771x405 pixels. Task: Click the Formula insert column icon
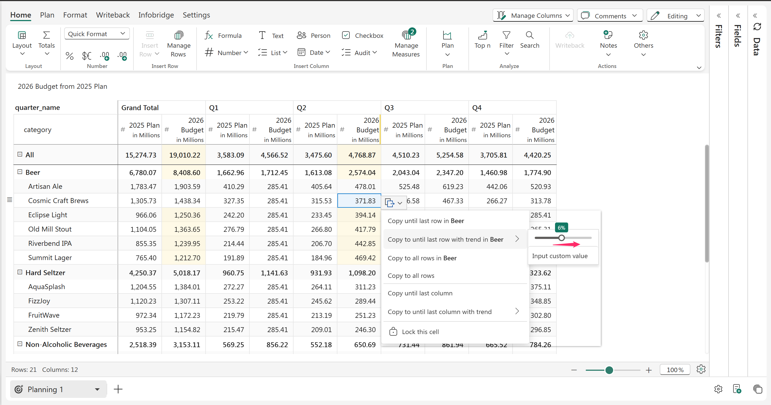click(209, 36)
